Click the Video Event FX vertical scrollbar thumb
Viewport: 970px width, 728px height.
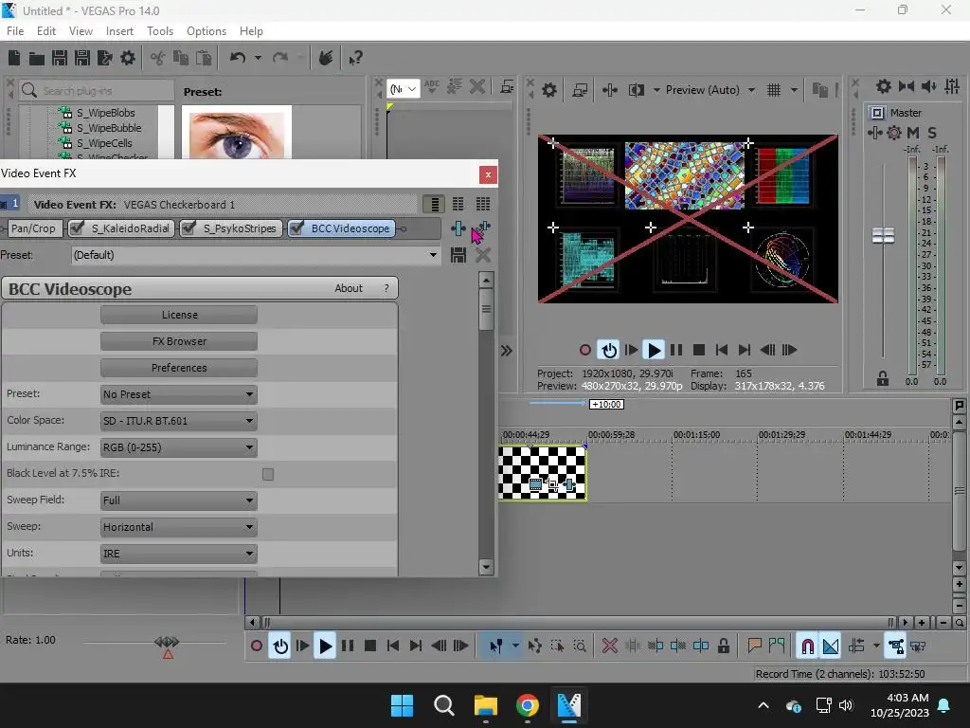tap(486, 309)
